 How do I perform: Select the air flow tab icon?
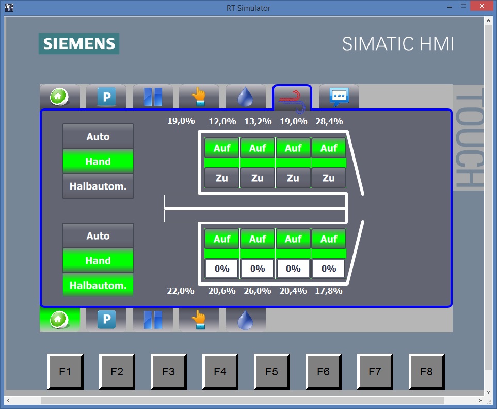[292, 98]
